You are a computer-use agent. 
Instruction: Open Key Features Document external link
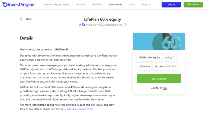(x=76, y=109)
